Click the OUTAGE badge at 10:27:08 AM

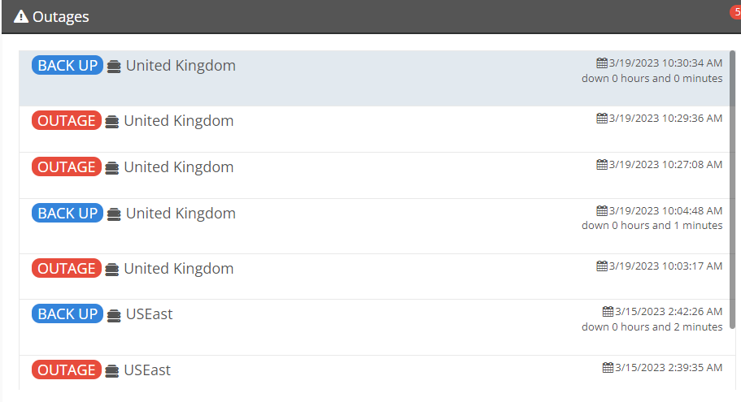(67, 167)
